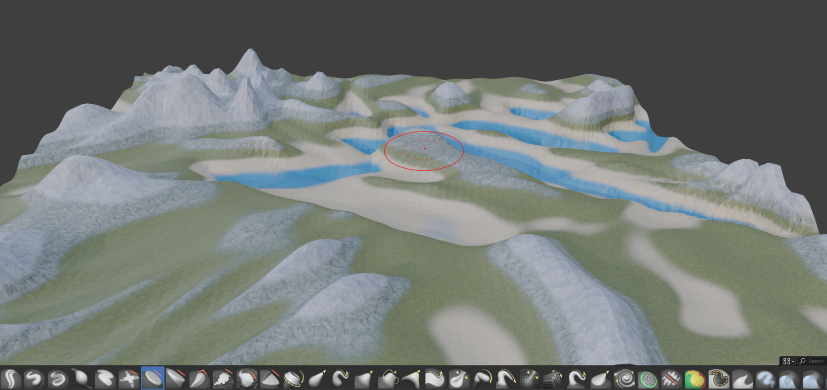Viewport: 827px width, 390px height.
Task: Select the cylinder brush with dashed yellow ring
Action: pyautogui.click(x=294, y=379)
